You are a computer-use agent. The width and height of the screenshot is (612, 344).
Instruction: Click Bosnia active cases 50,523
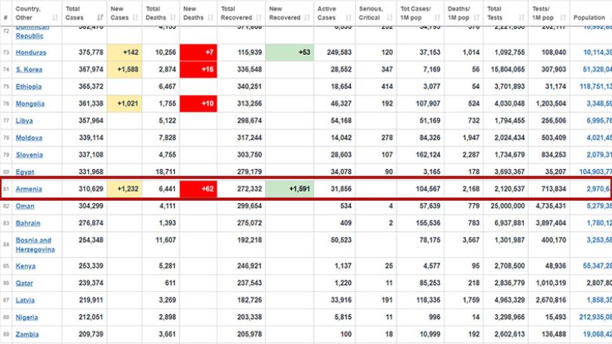341,240
